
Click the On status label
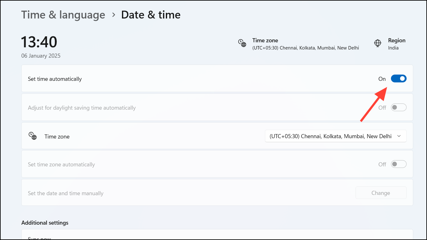pyautogui.click(x=382, y=79)
